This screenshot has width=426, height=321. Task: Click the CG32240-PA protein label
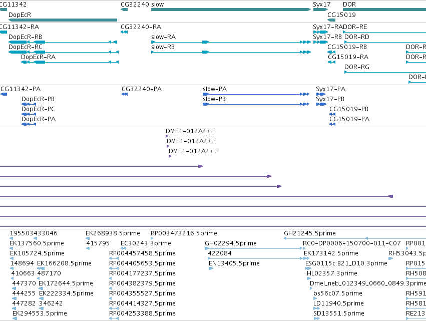click(x=142, y=89)
